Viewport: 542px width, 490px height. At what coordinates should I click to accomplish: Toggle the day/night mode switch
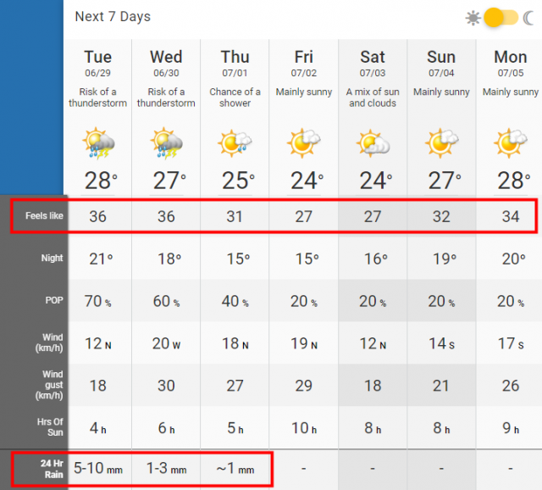[x=501, y=18]
